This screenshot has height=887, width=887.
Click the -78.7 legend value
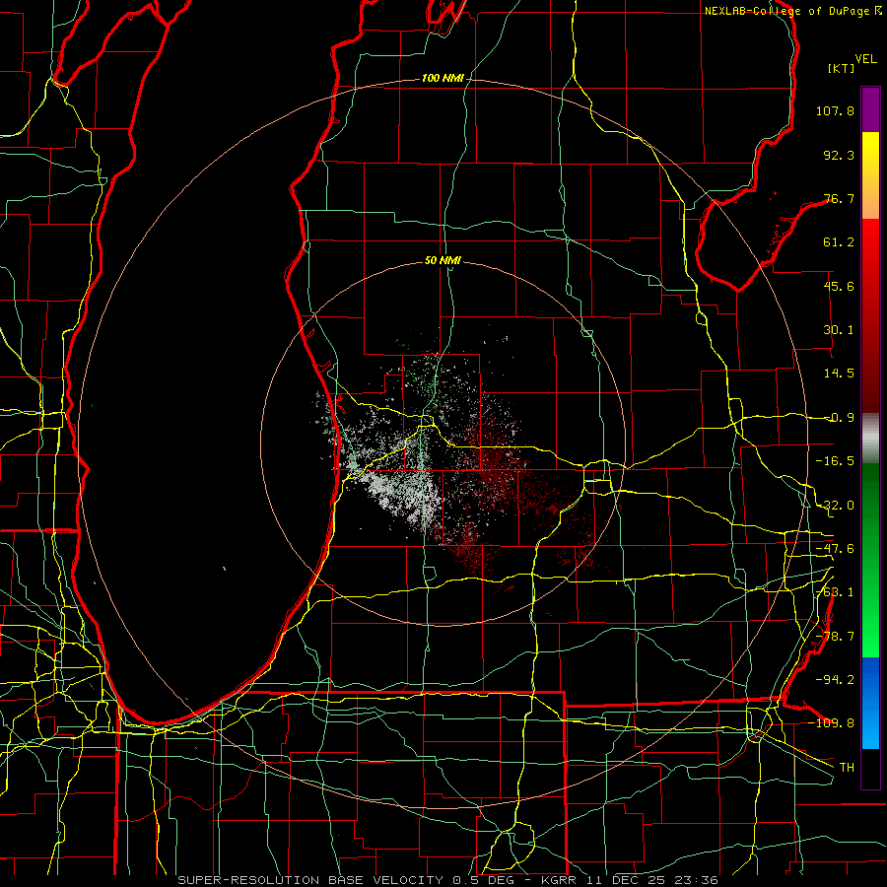click(x=835, y=637)
